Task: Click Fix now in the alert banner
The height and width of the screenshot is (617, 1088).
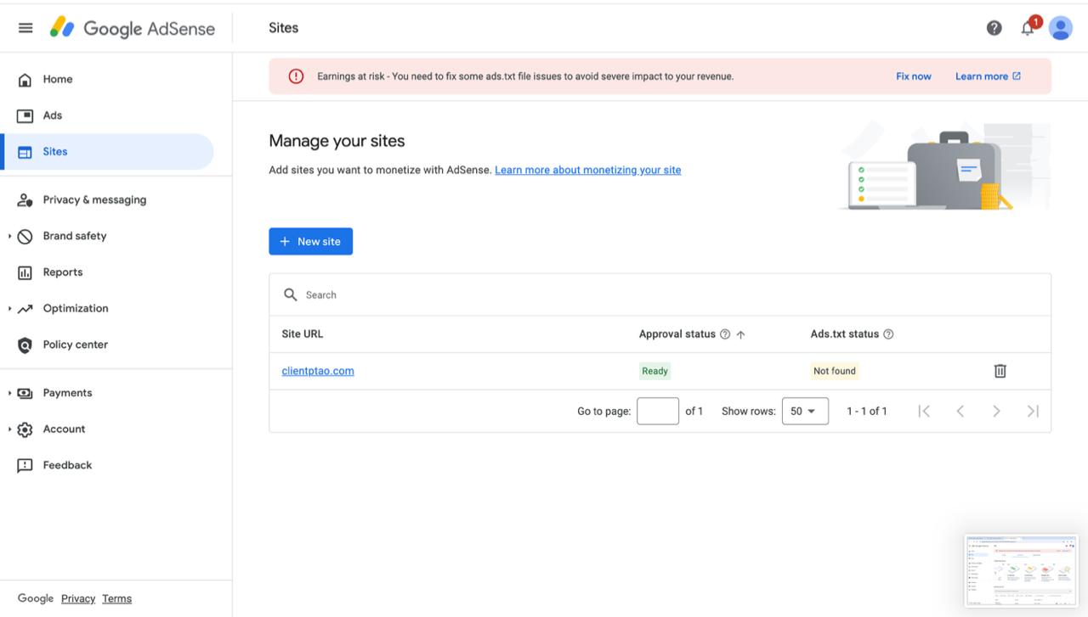Action: point(914,76)
